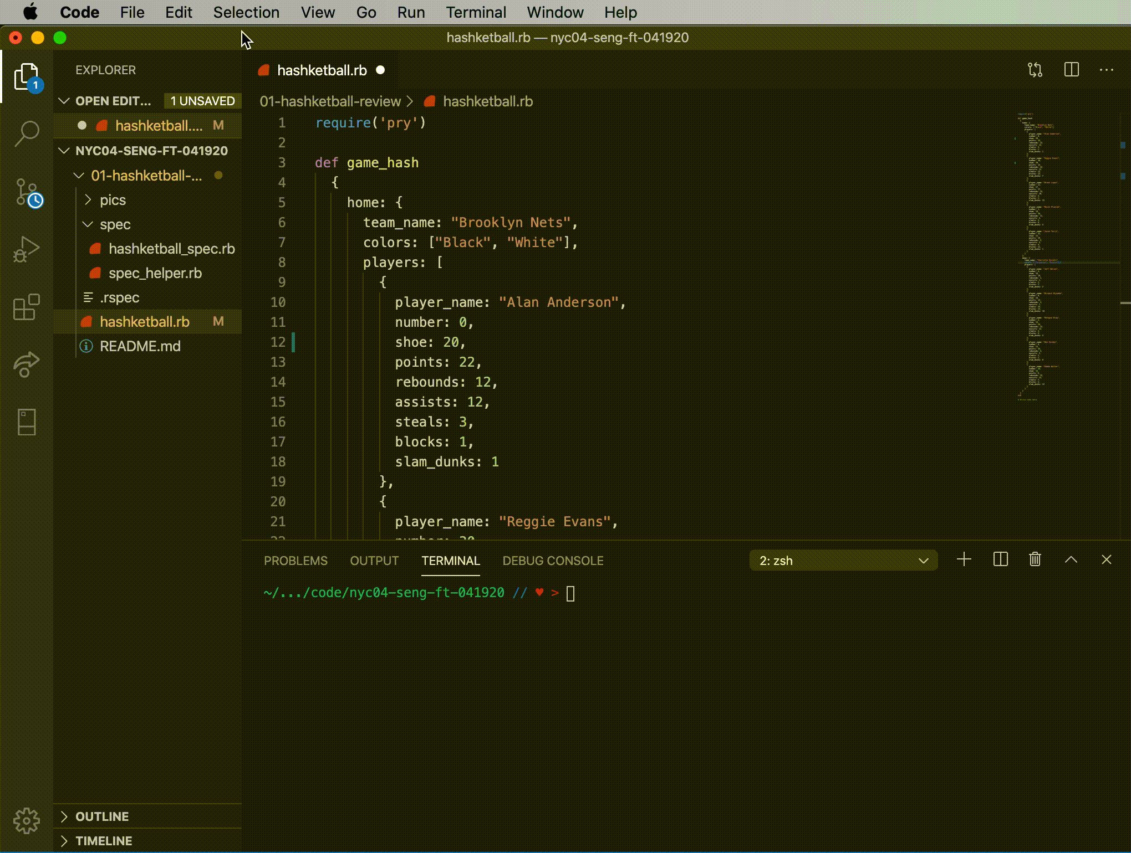Collapse the NYC04-SENG-FT-041920 workspace folder
The height and width of the screenshot is (853, 1131).
tap(64, 151)
